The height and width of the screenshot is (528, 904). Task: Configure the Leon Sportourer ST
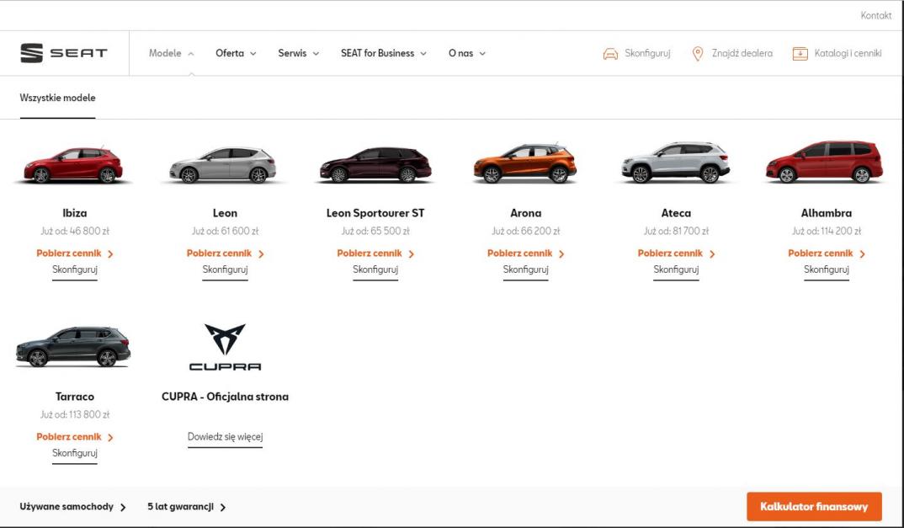[x=375, y=270]
